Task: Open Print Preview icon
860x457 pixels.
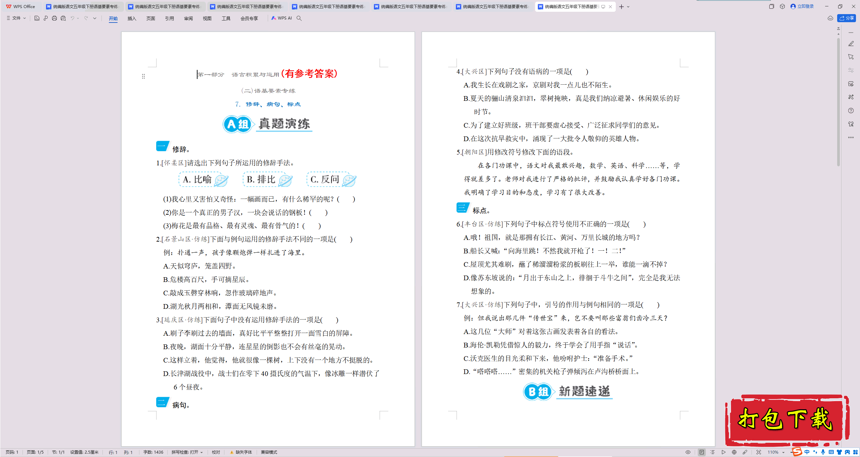Action: point(63,18)
